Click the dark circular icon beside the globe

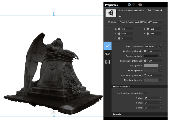click(134, 5)
